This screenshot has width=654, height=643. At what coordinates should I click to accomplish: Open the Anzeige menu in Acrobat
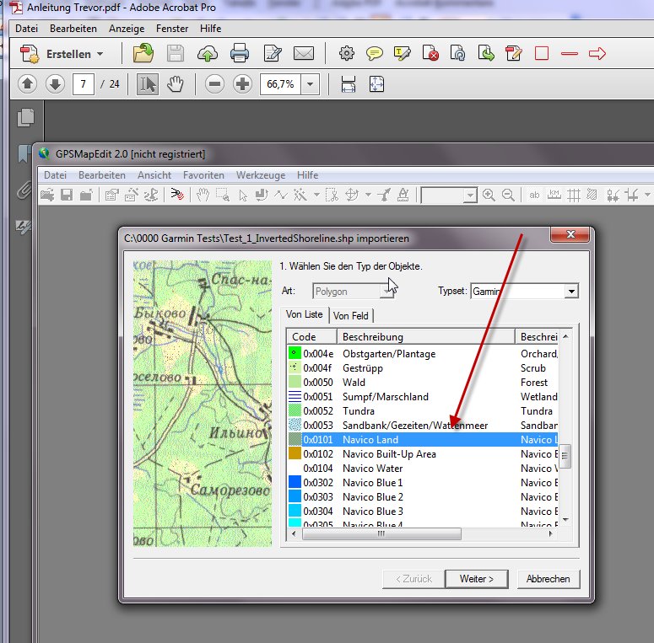[127, 28]
